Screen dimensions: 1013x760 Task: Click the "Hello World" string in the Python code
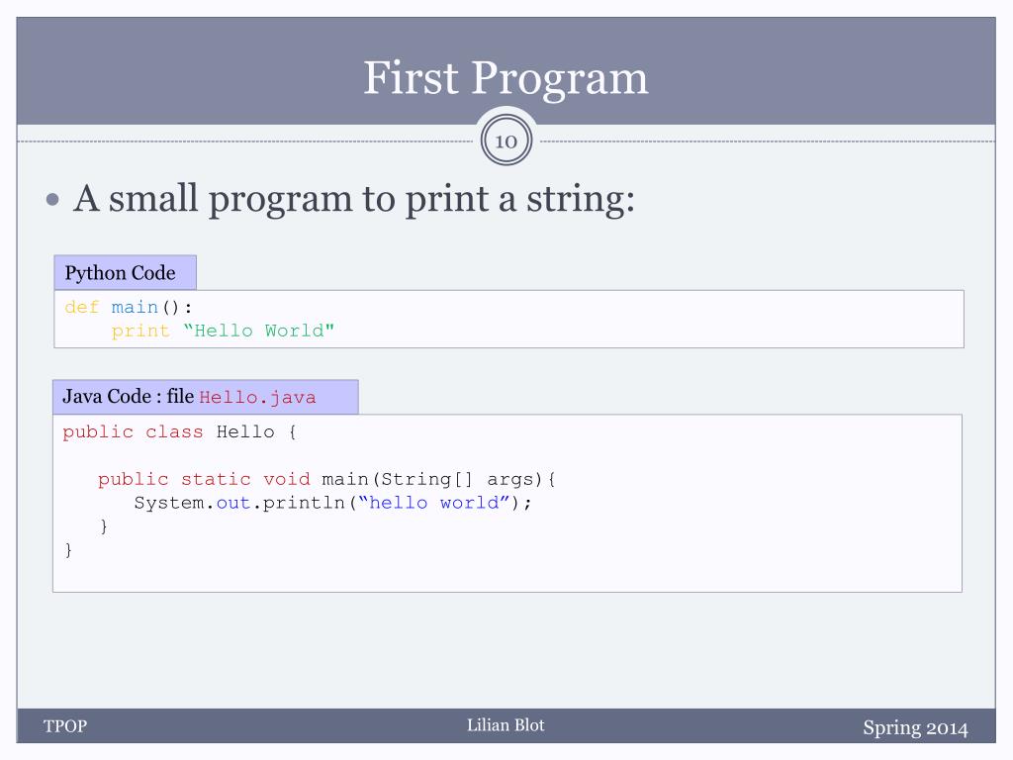pyautogui.click(x=258, y=331)
